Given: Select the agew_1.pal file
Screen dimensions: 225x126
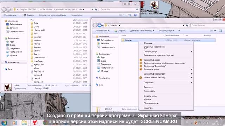Looking at the screenshot, I should [x=39, y=64].
